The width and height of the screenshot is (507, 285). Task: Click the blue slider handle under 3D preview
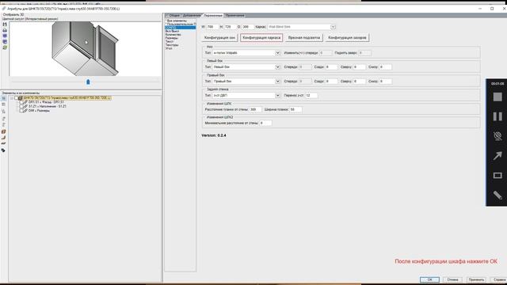[88, 82]
